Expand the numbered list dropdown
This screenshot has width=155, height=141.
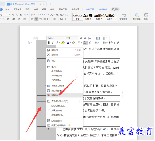pyautogui.click(x=40, y=15)
